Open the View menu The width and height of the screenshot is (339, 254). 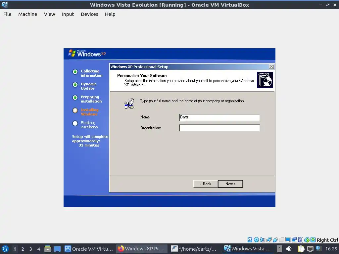[x=50, y=14]
